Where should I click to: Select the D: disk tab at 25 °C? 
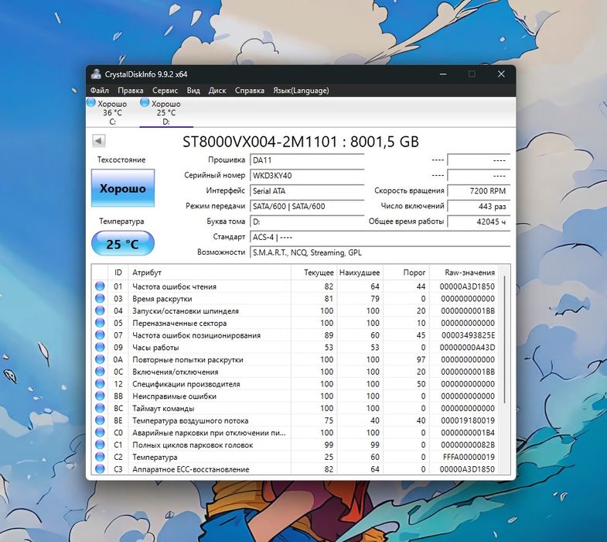pos(166,112)
